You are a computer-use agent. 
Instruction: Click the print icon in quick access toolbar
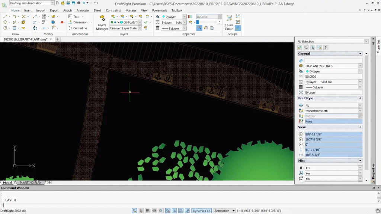[x=79, y=3]
